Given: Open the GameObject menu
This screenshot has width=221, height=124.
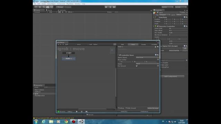Looking at the screenshot, I should pyautogui.click(x=51, y=4).
